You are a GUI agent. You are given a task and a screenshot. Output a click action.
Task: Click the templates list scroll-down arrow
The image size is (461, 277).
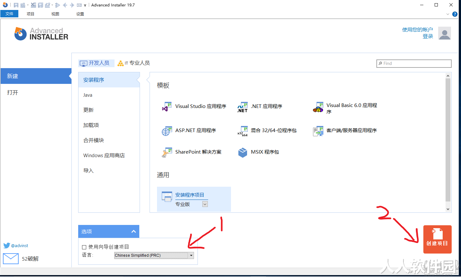(x=448, y=209)
